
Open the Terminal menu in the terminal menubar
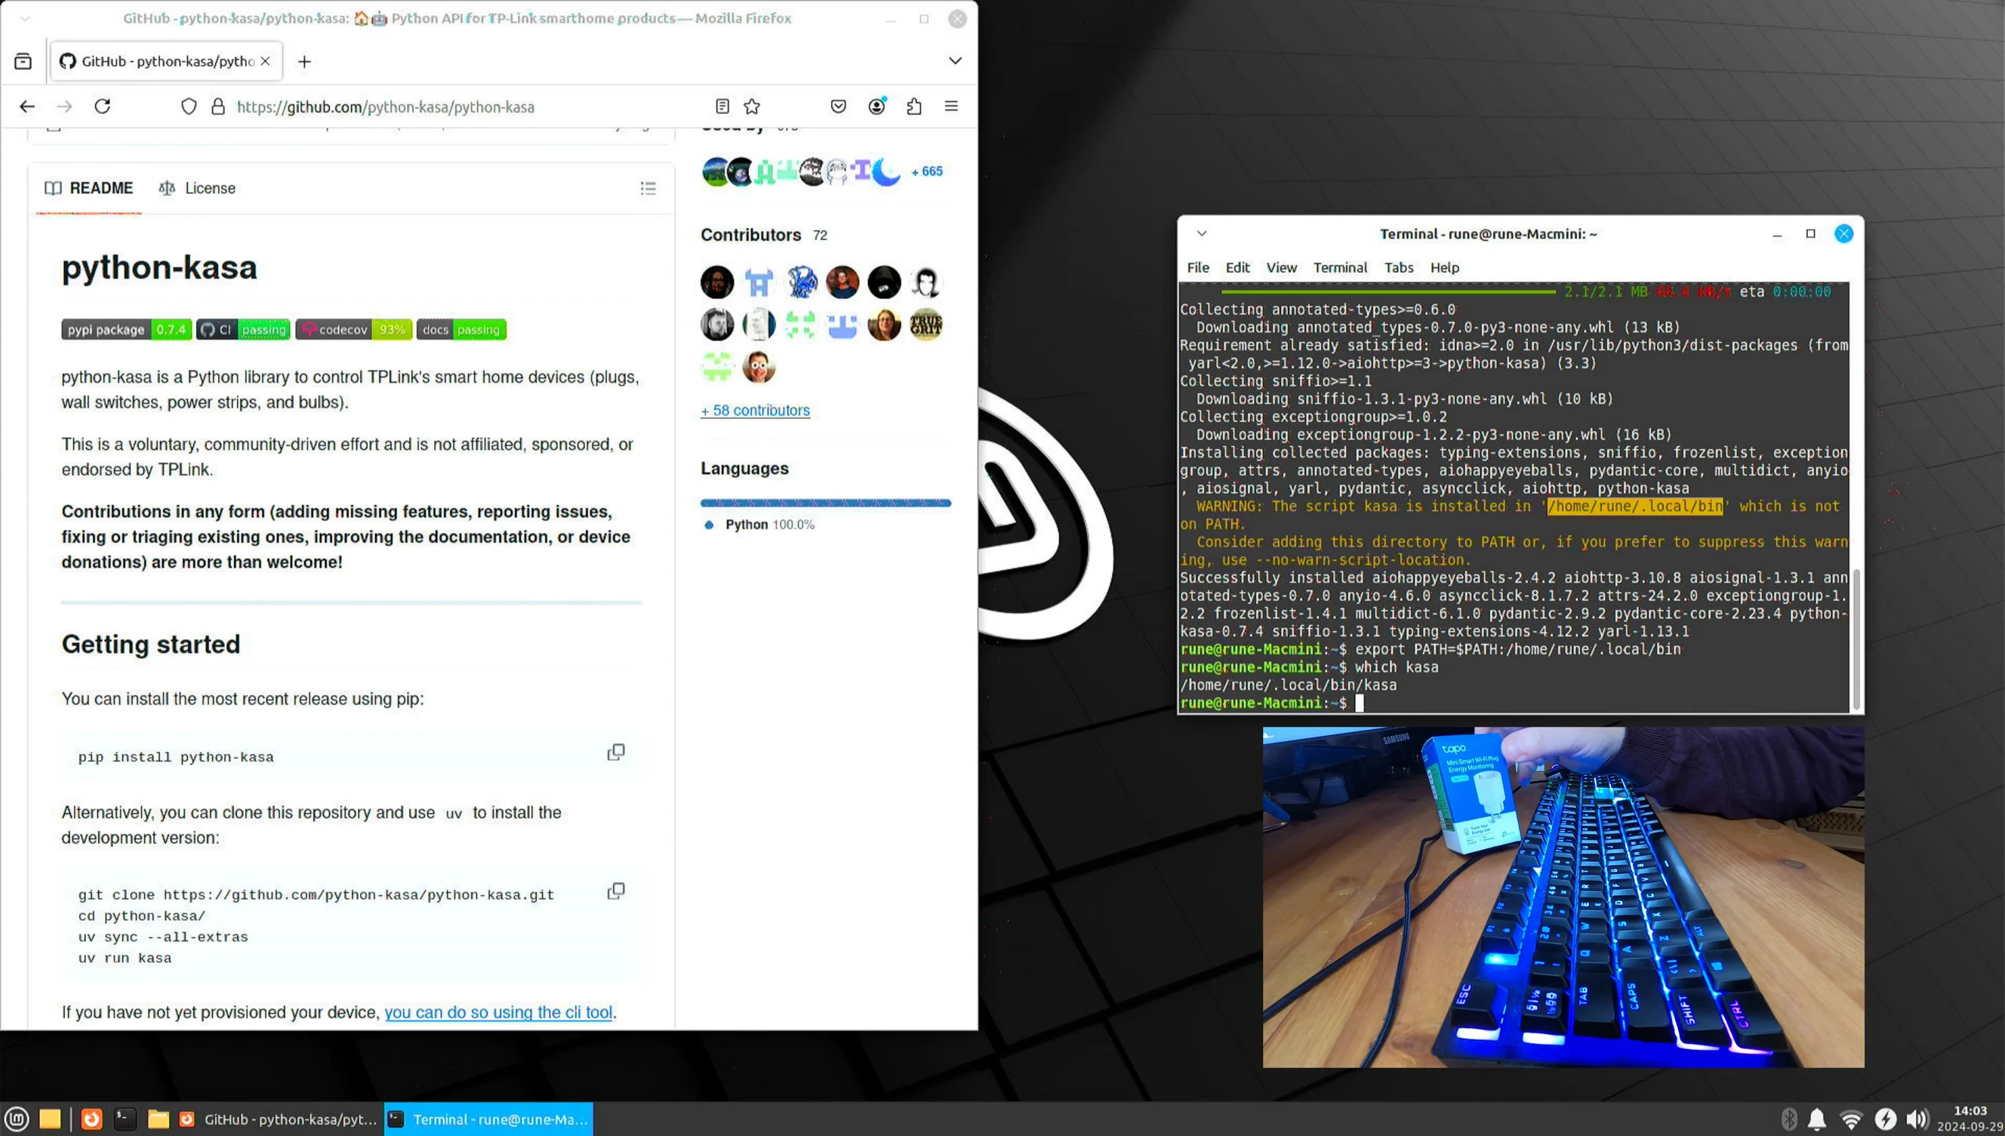(x=1339, y=268)
